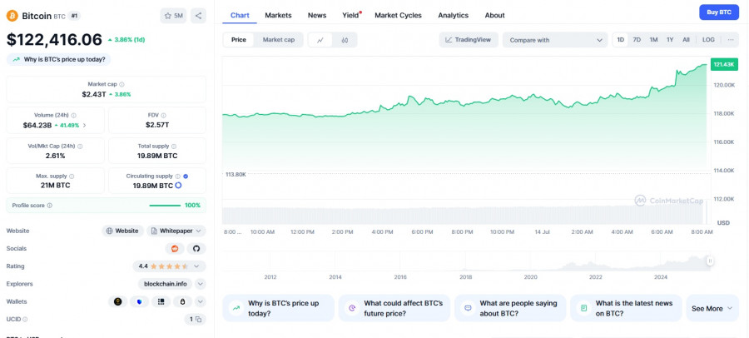Image resolution: width=749 pixels, height=338 pixels.
Task: Expand See More questions
Action: pyautogui.click(x=712, y=308)
